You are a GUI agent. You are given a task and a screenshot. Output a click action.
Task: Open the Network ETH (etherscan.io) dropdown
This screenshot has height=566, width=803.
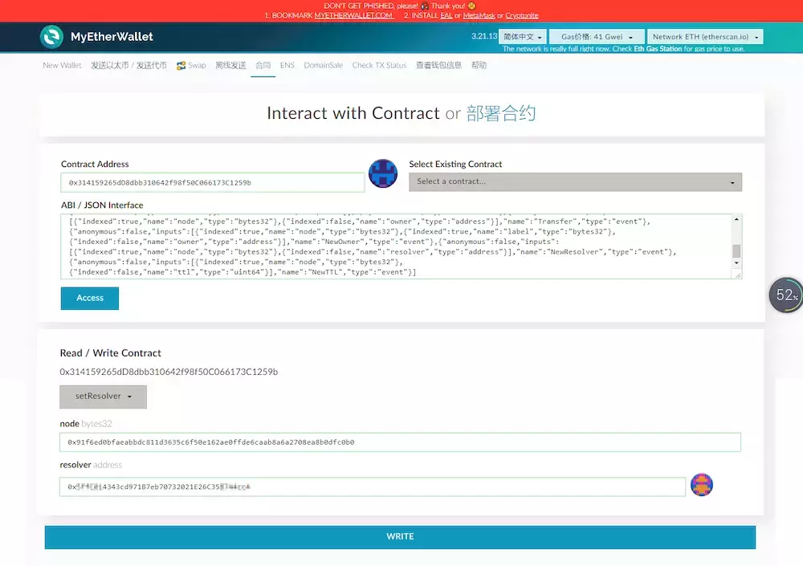click(x=704, y=37)
